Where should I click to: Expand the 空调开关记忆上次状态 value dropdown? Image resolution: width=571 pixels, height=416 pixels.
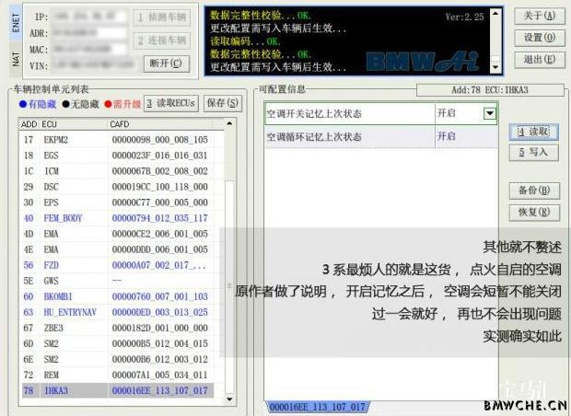pyautogui.click(x=489, y=113)
